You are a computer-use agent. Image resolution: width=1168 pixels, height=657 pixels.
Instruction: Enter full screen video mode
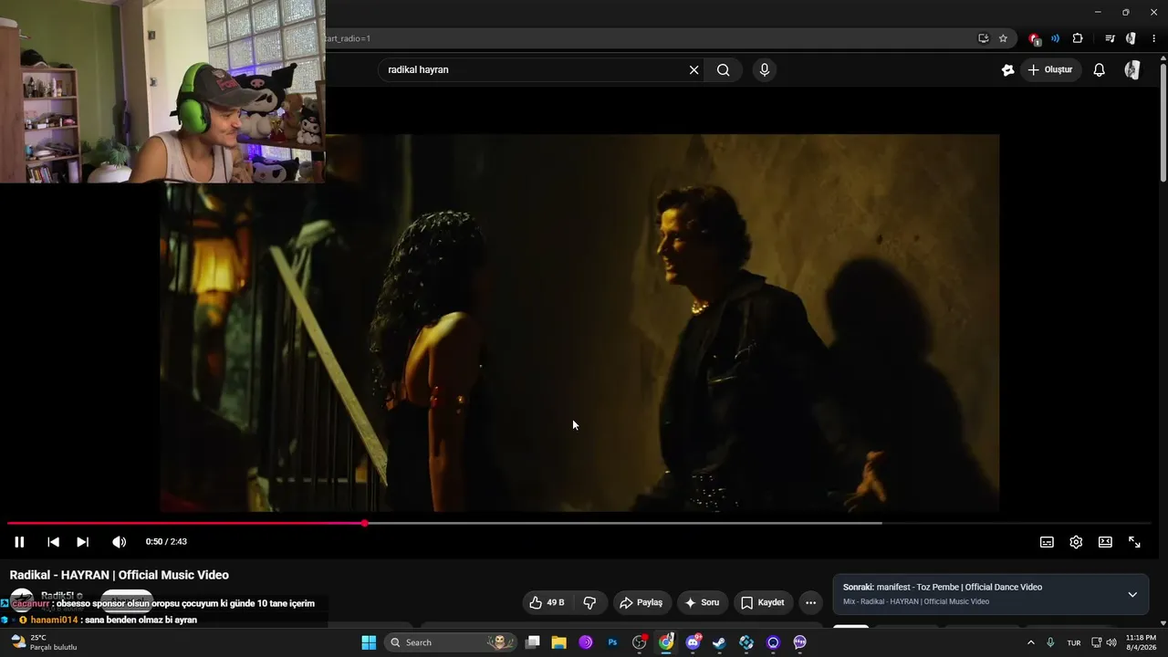(x=1134, y=542)
